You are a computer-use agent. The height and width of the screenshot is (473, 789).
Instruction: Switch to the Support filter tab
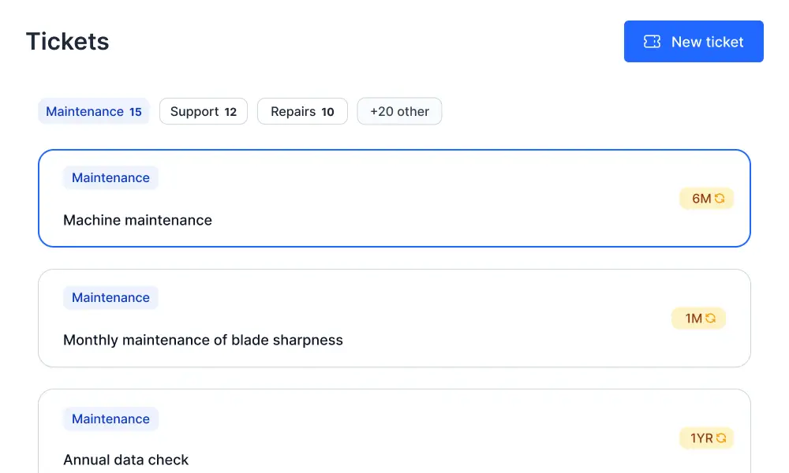[x=204, y=111]
